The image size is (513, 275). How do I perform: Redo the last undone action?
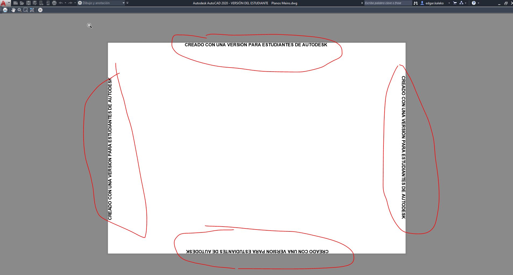click(70, 3)
